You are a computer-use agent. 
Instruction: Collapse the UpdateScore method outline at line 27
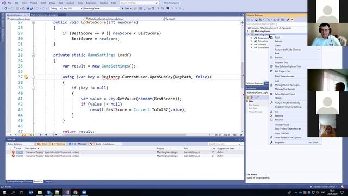(33, 22)
